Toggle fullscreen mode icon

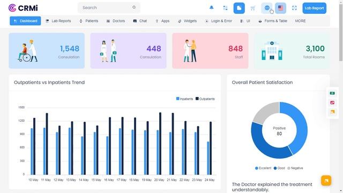tap(294, 8)
